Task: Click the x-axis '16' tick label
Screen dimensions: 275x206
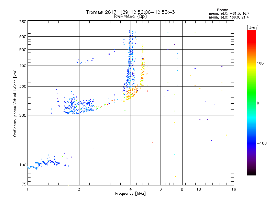Action: (x=234, y=189)
